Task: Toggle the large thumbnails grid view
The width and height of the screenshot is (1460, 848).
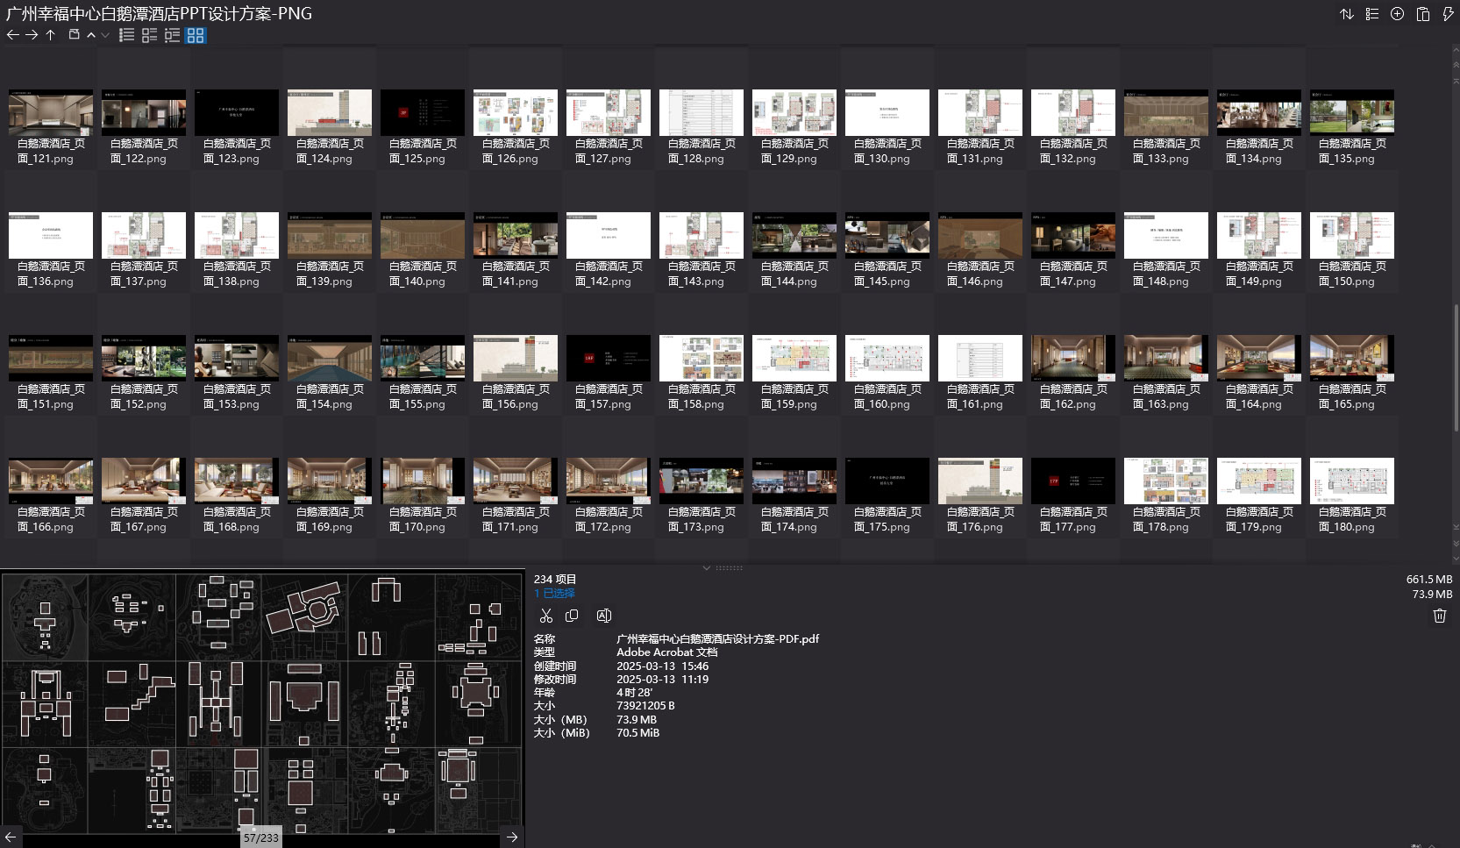Action: (x=196, y=35)
